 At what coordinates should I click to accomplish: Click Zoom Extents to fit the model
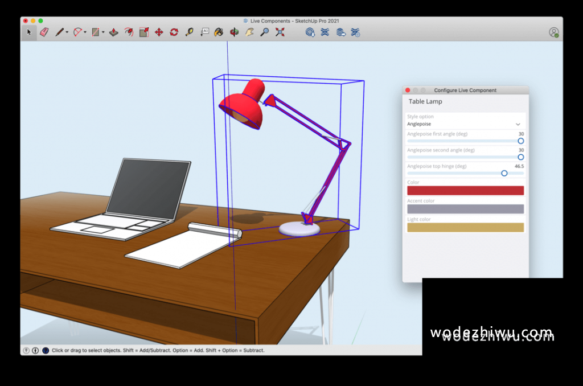coord(278,32)
